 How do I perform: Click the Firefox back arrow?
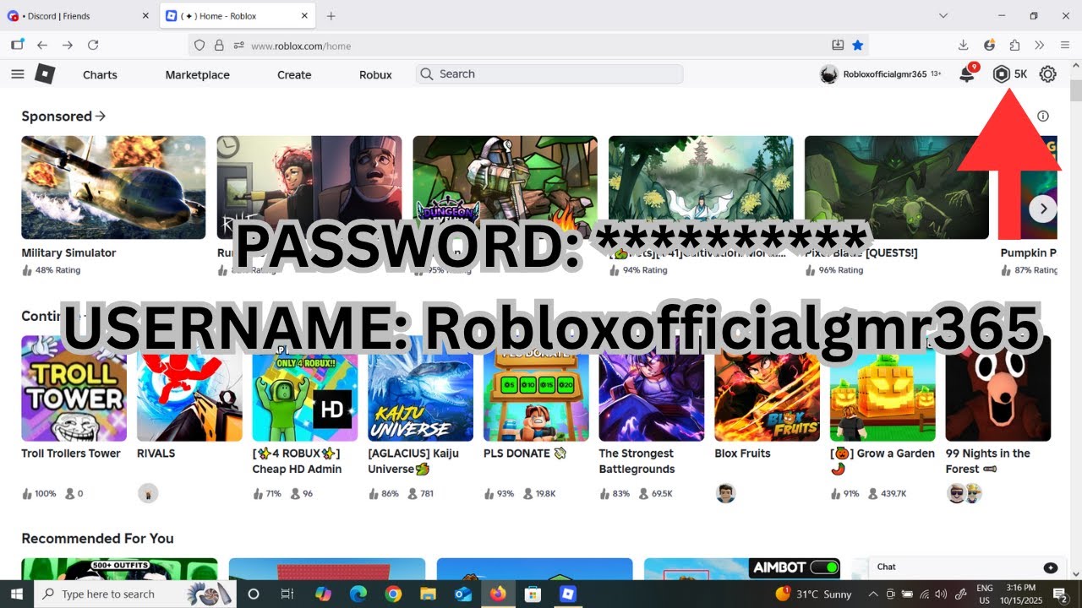point(42,45)
